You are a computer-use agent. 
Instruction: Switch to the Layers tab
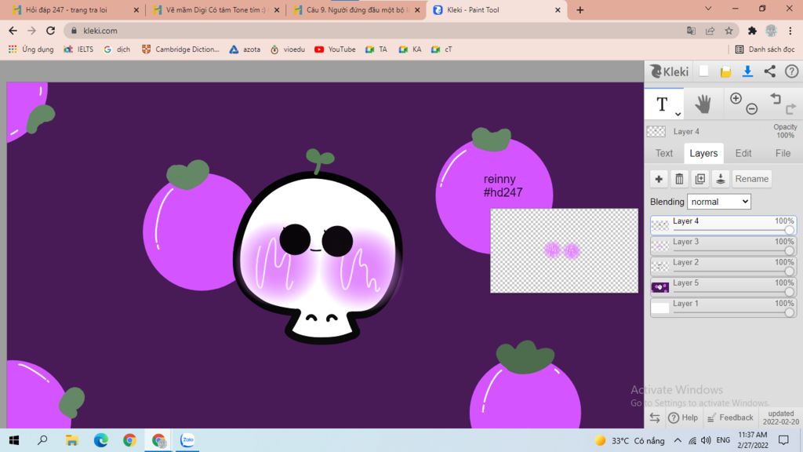coord(703,153)
